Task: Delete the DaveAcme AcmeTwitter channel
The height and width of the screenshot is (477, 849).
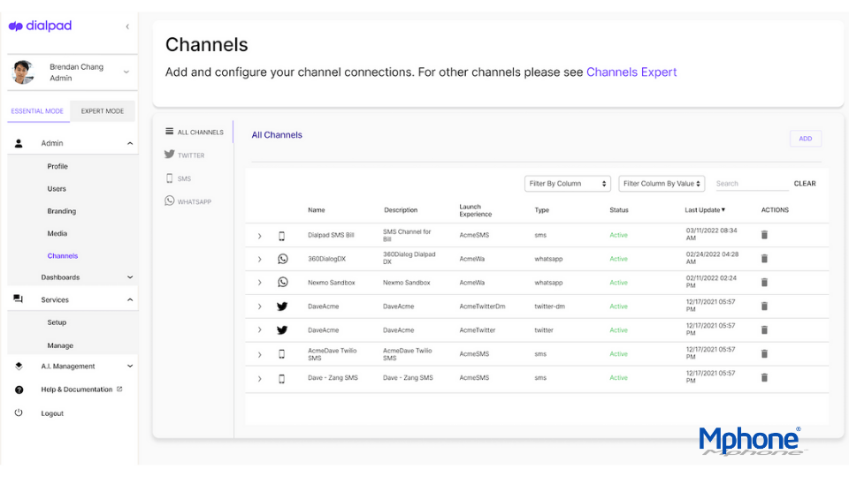Action: click(x=764, y=329)
